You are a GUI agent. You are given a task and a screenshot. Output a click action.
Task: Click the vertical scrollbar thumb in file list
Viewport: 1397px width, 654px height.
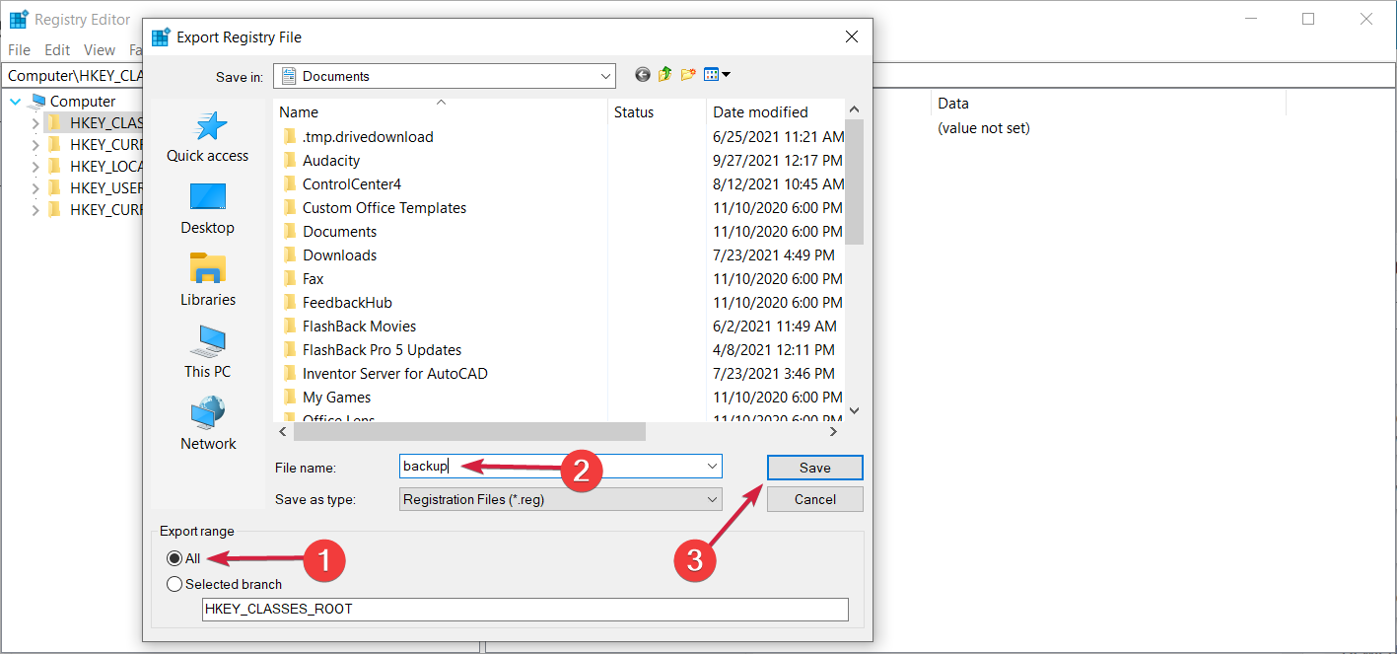[x=855, y=182]
